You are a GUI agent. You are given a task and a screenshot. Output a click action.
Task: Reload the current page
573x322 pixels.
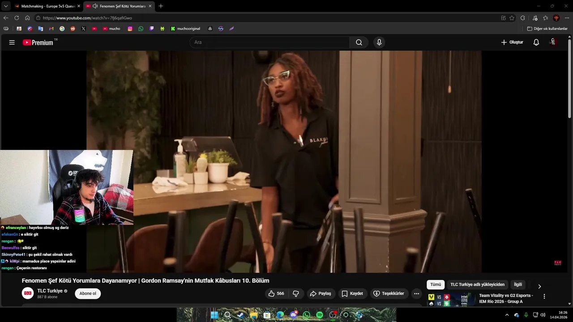click(x=17, y=18)
